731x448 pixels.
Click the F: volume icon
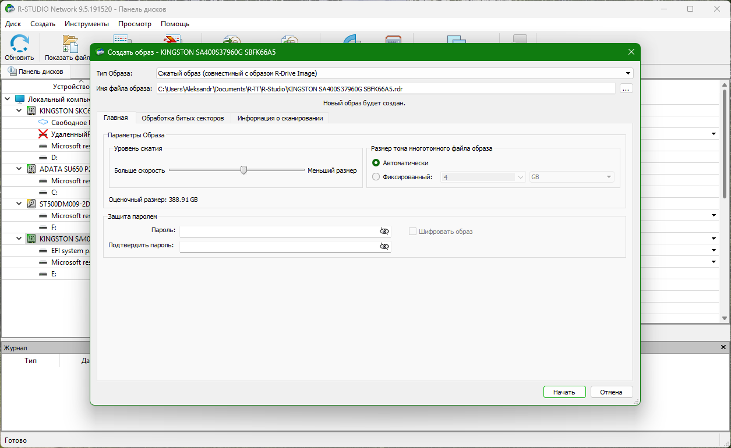[43, 227]
